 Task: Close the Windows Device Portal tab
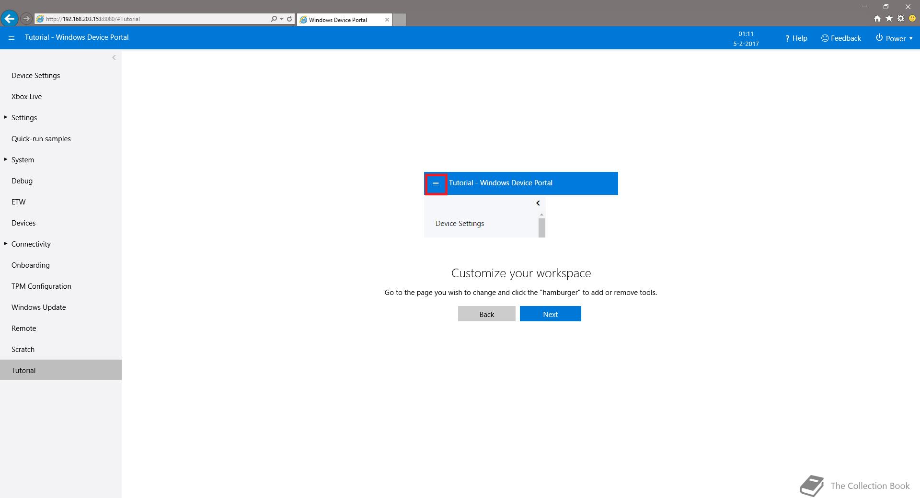tap(387, 20)
